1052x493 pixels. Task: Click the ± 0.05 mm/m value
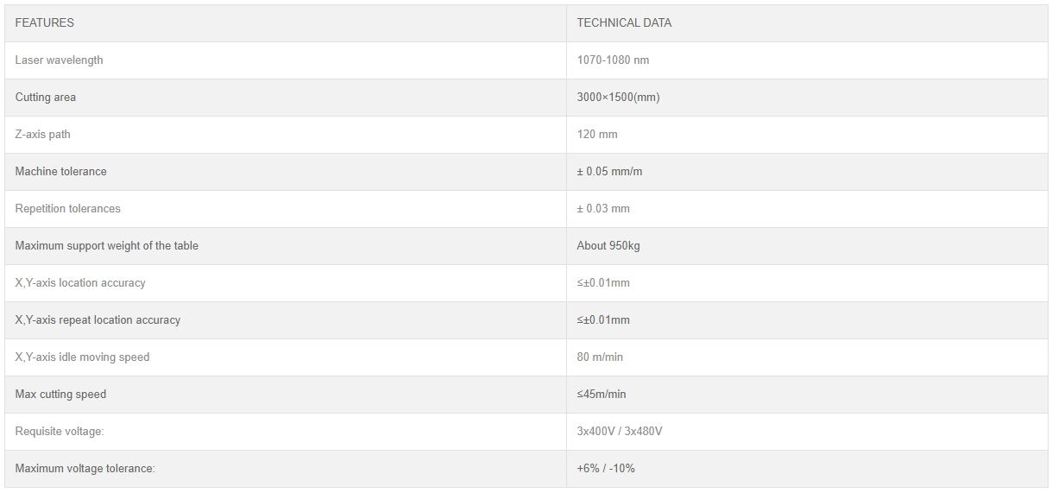point(609,172)
